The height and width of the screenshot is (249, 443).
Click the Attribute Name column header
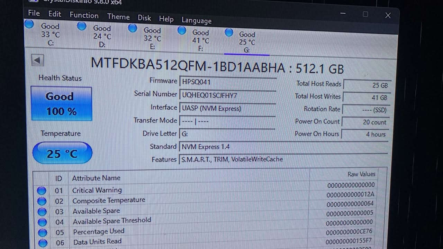[x=96, y=178]
